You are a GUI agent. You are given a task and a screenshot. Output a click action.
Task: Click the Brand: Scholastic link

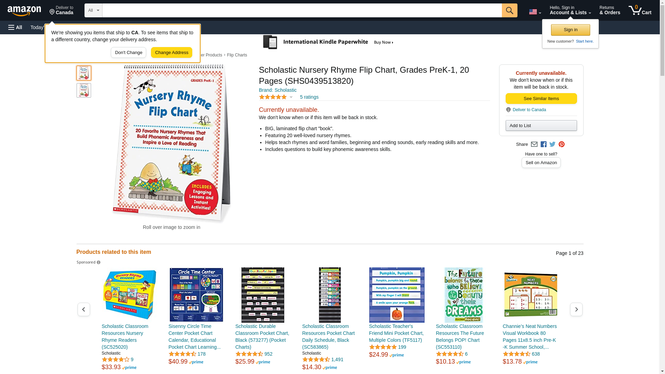[277, 90]
